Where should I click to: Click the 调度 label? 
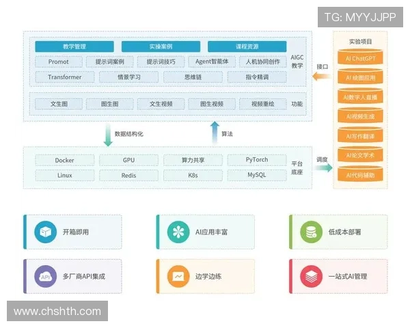(x=322, y=159)
